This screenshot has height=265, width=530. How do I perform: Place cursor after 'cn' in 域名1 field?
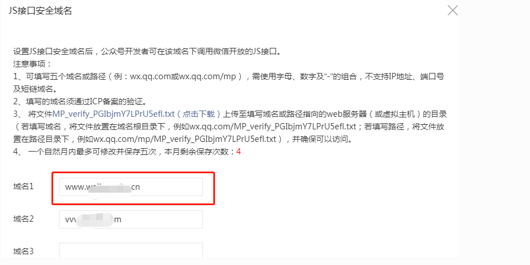pos(141,187)
